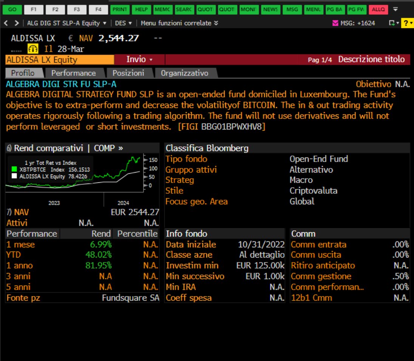Click the ALDISSA LX Equity input field
Screen dimensions: 414x361
point(60,60)
